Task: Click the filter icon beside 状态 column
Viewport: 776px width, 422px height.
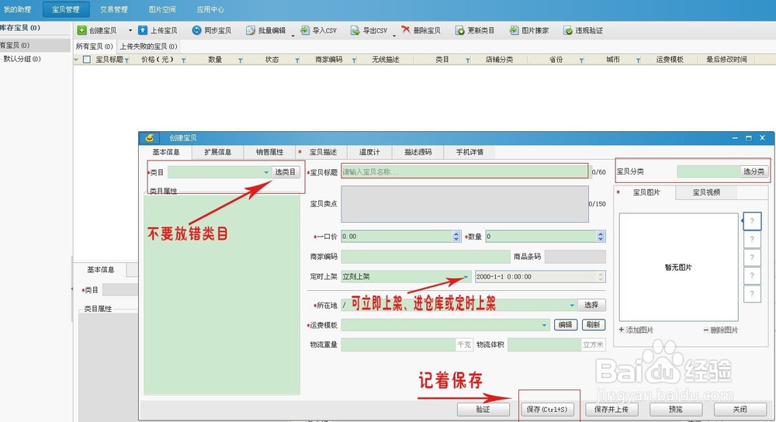Action: pos(297,61)
